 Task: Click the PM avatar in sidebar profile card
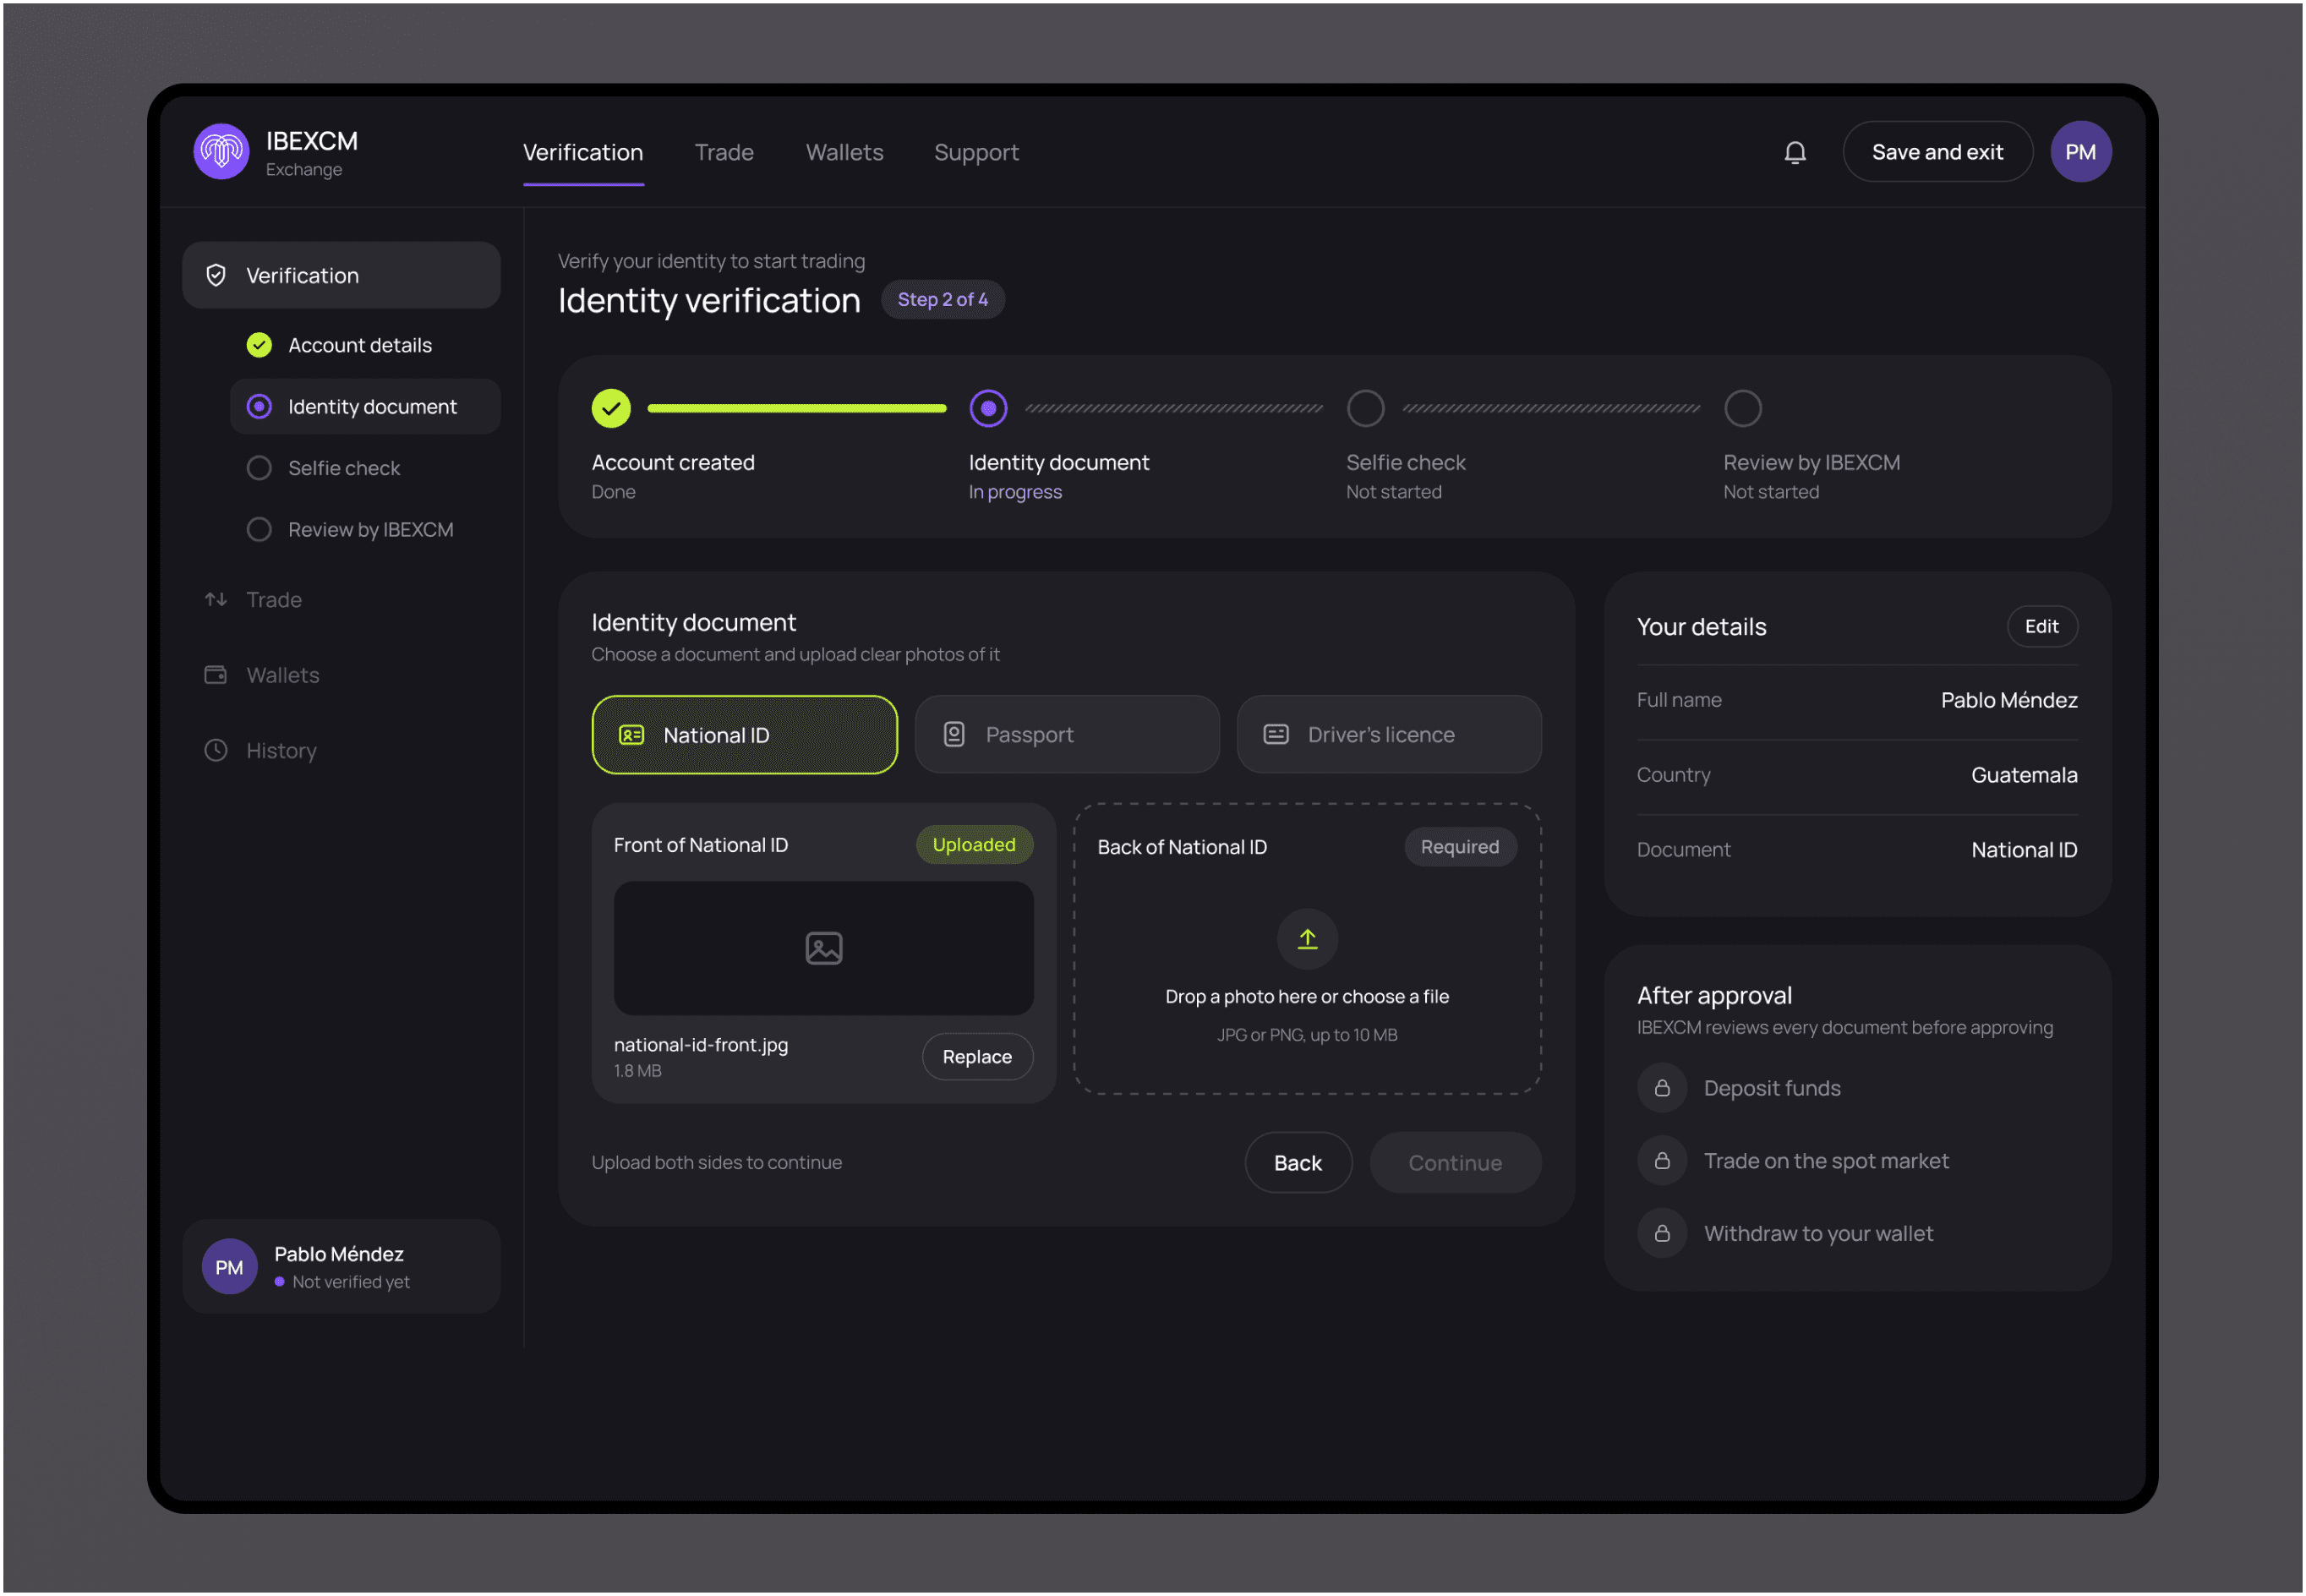click(229, 1267)
